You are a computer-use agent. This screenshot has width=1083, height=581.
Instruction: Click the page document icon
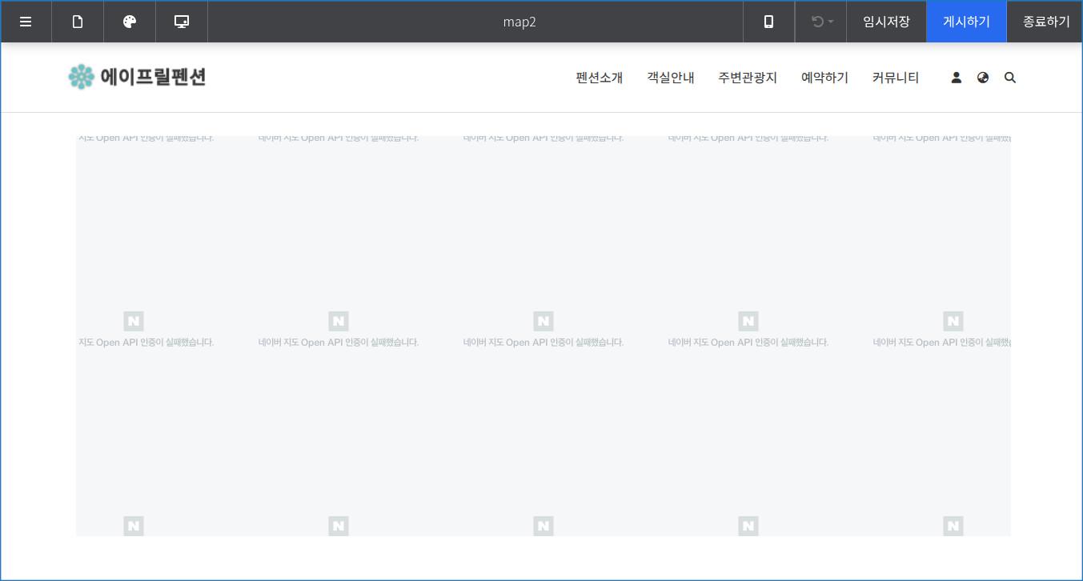tap(78, 22)
